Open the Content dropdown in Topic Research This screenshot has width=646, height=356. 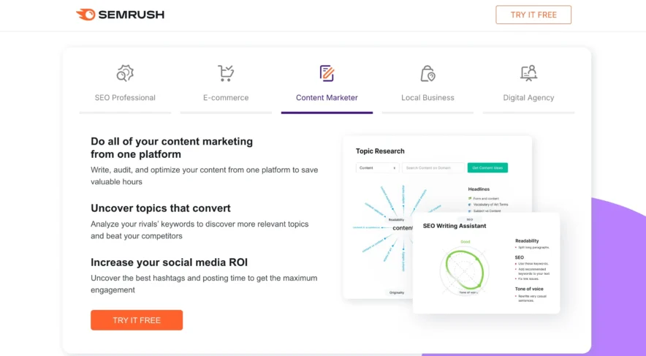(377, 168)
